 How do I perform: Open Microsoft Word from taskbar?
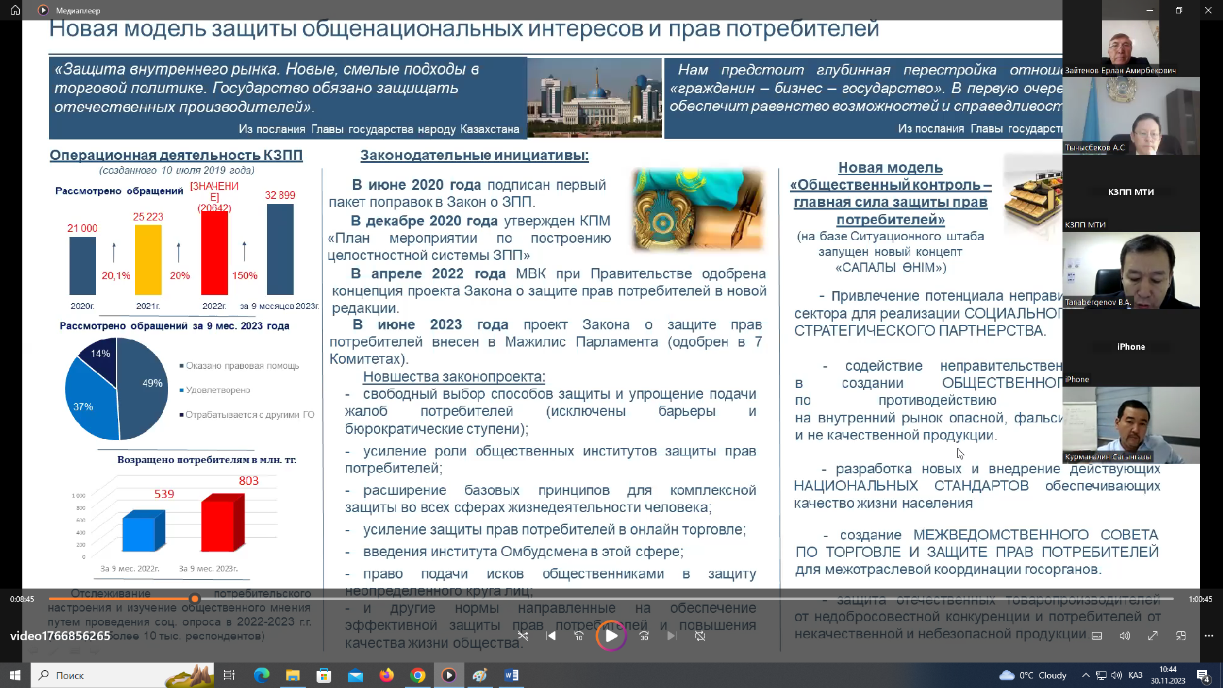tap(511, 675)
